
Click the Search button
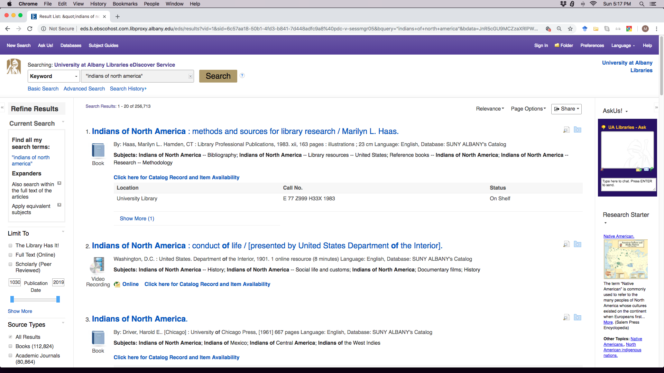point(218,76)
